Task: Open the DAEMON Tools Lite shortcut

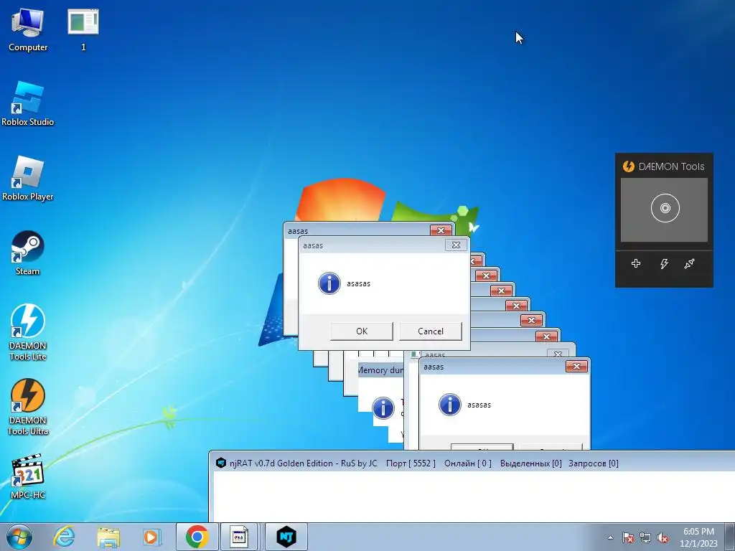Action: click(28, 331)
